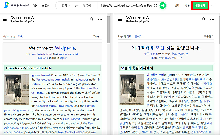The image size is (220, 138).
Task: Open the Teme-Augama Anishnabai link
Action: [53, 79]
